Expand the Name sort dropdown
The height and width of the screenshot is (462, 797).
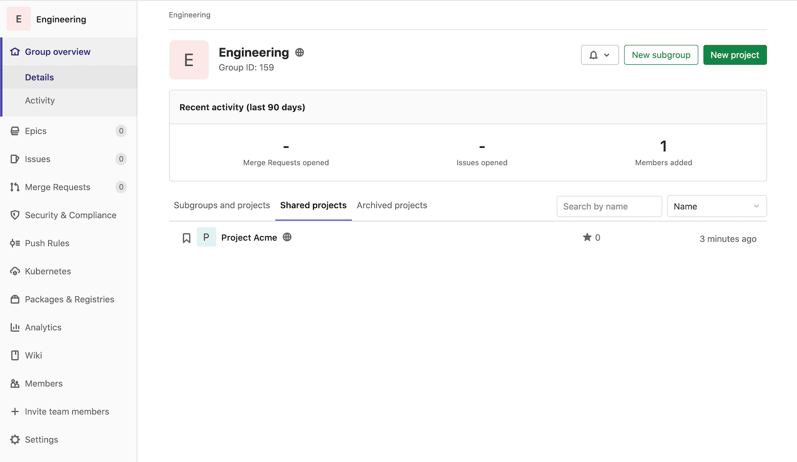[x=716, y=207]
